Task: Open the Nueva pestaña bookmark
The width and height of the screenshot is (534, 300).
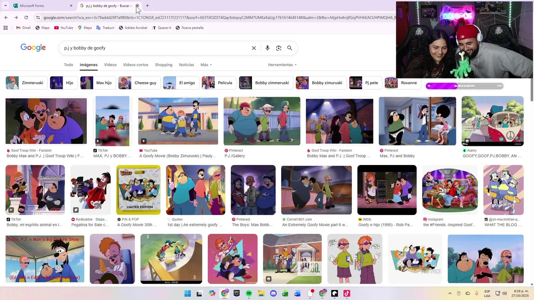Action: pyautogui.click(x=189, y=28)
